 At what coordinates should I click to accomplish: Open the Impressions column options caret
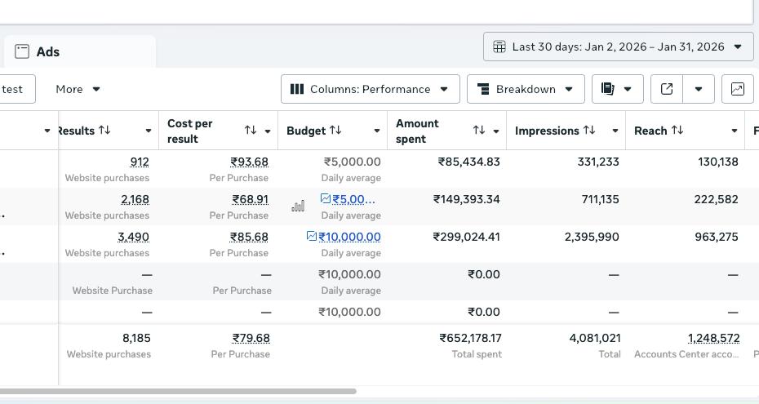(x=615, y=131)
